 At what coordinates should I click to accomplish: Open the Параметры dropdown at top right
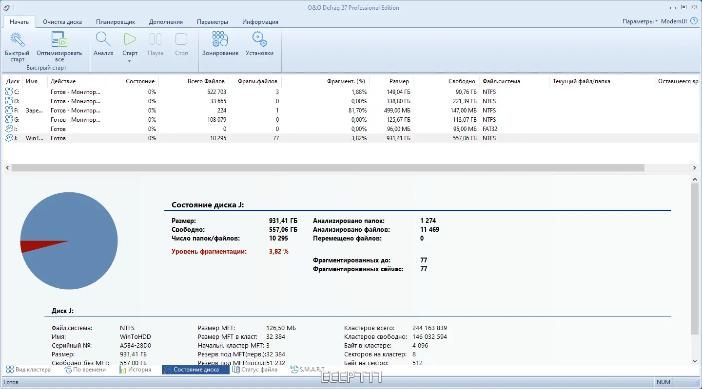(640, 21)
